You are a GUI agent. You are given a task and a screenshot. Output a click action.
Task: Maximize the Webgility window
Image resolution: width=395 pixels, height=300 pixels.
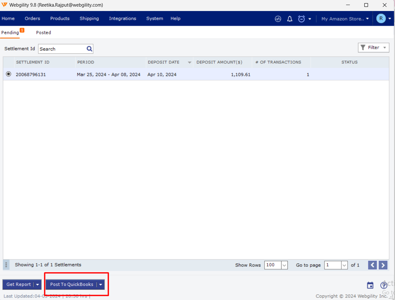click(366, 5)
